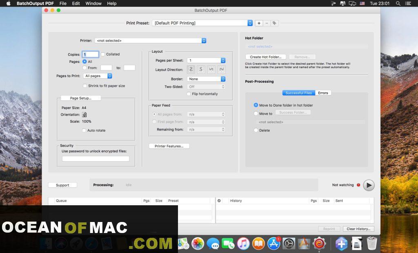Open the File menu

click(63, 3)
